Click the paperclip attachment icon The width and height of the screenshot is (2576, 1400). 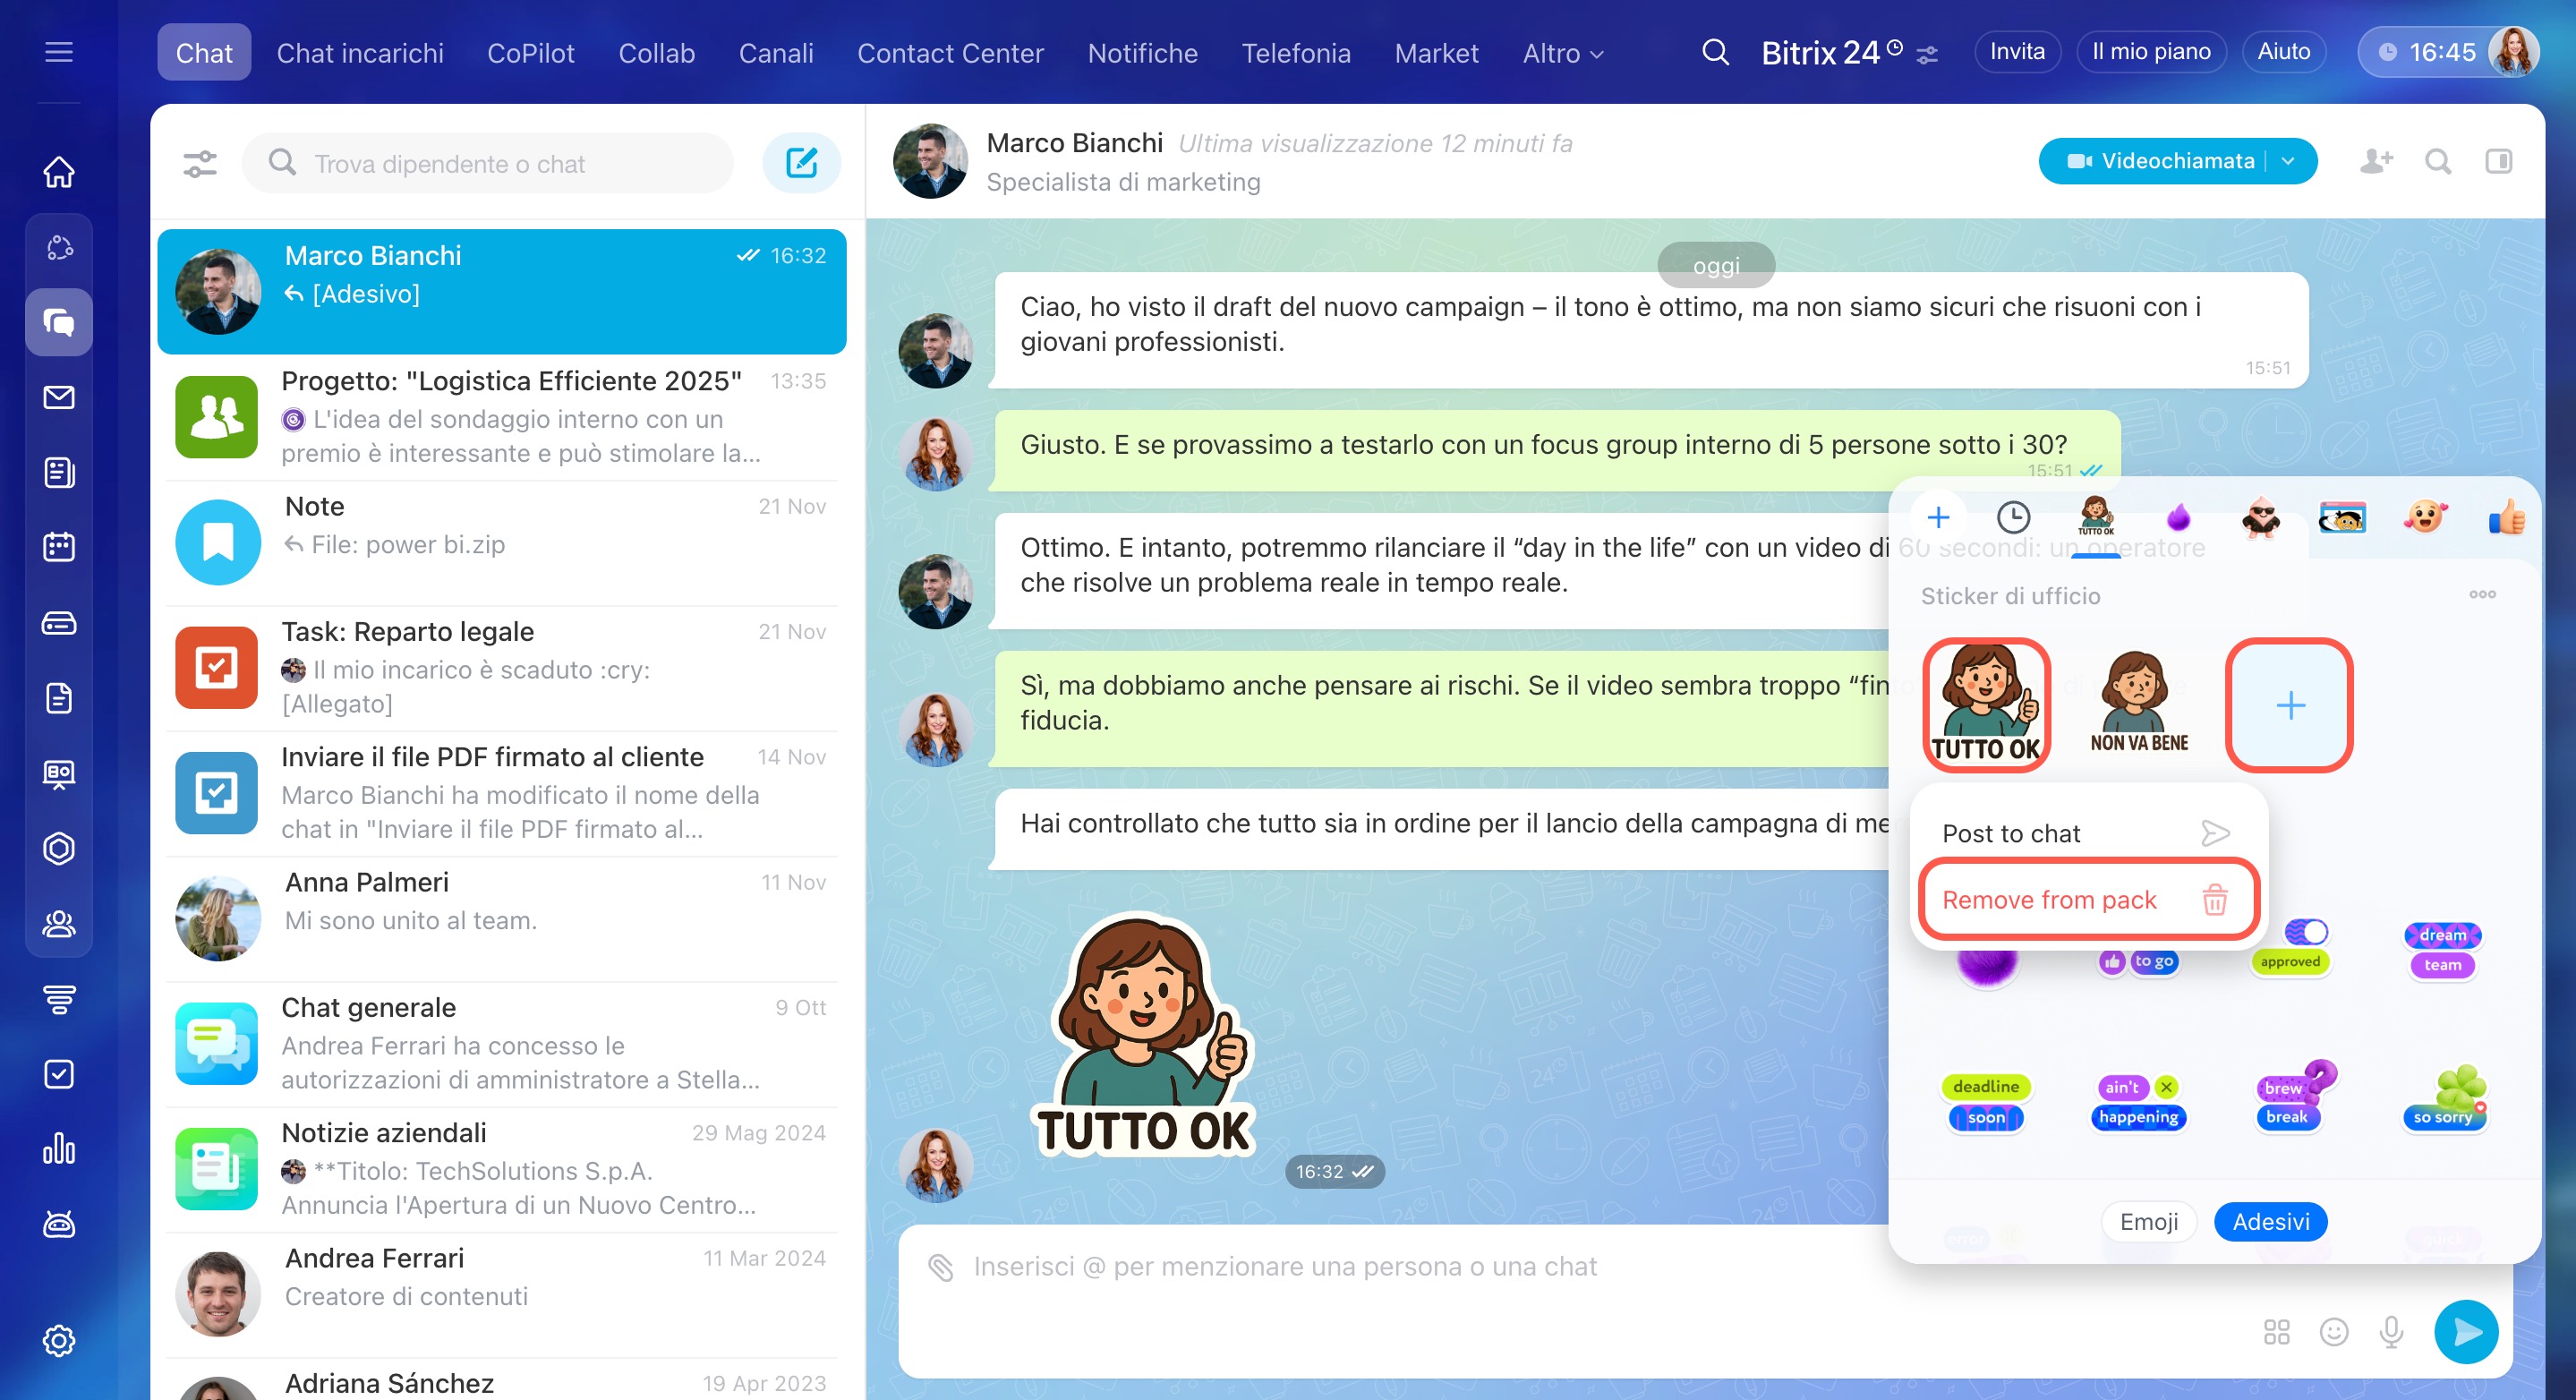(x=940, y=1267)
